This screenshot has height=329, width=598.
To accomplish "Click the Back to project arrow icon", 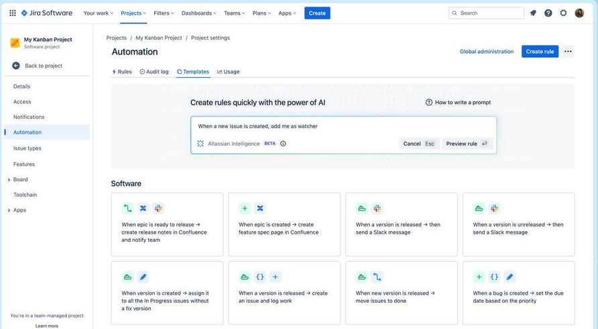I will point(16,66).
